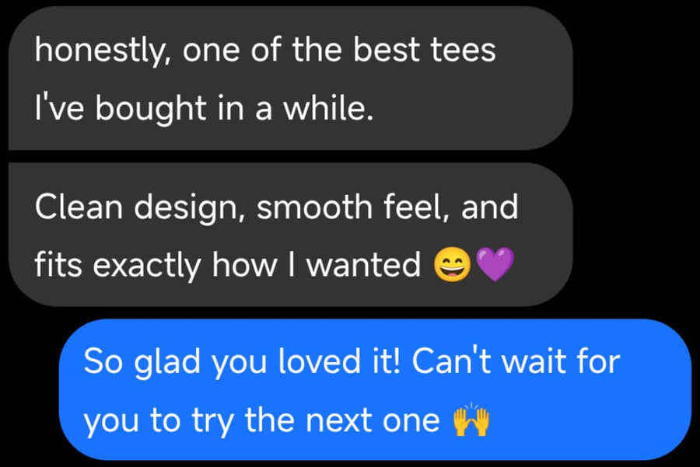This screenshot has height=467, width=700.
Task: Click the raised hands emoji
Action: click(x=471, y=420)
